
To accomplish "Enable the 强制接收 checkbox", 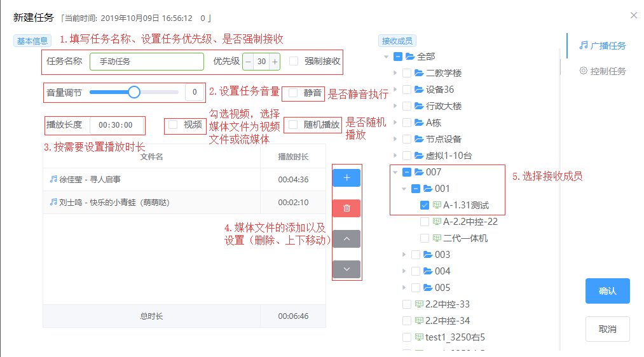I will tap(294, 62).
